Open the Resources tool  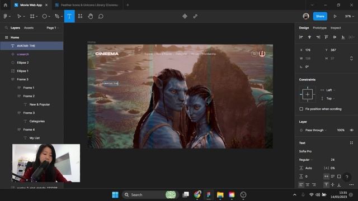point(80,16)
